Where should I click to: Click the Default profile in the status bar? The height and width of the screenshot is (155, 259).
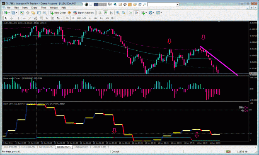click(116, 152)
